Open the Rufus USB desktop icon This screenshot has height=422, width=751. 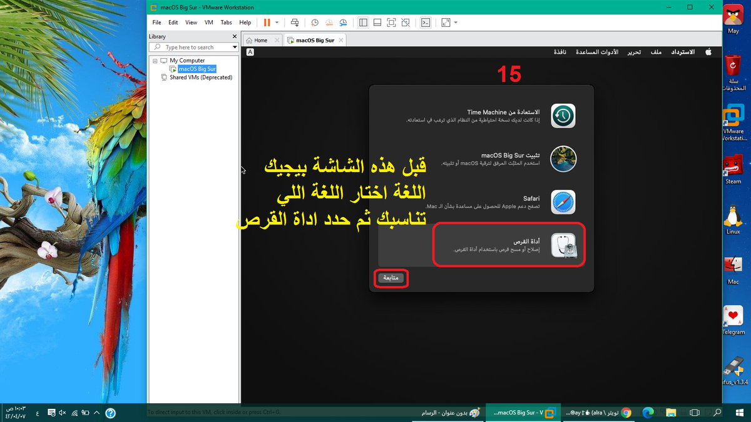pyautogui.click(x=733, y=369)
